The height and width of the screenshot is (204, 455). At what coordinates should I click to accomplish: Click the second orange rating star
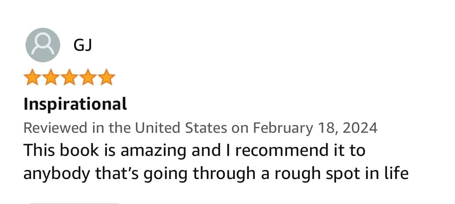tap(51, 77)
